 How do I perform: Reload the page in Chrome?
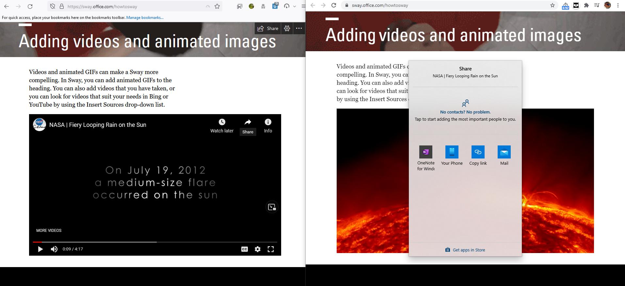(334, 5)
